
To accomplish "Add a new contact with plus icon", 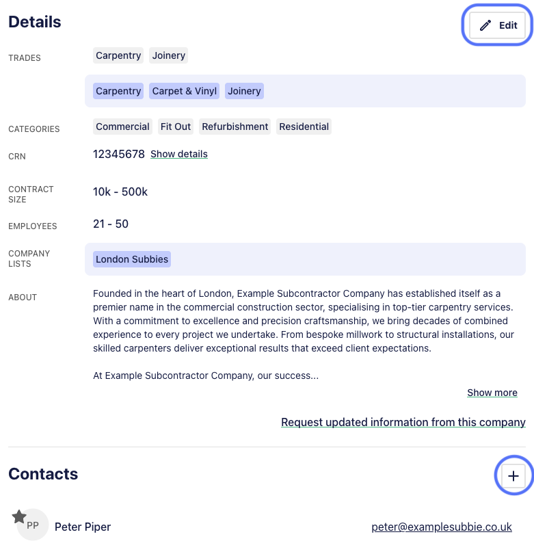I will point(513,475).
